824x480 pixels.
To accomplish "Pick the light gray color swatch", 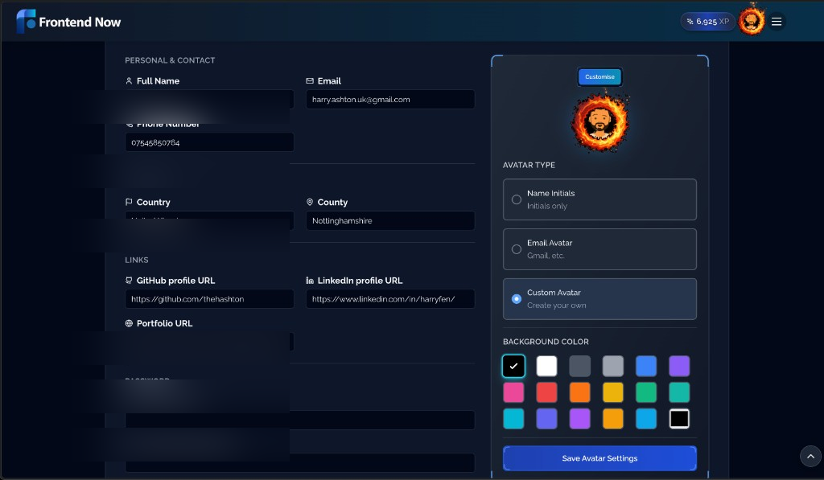I will pyautogui.click(x=612, y=366).
